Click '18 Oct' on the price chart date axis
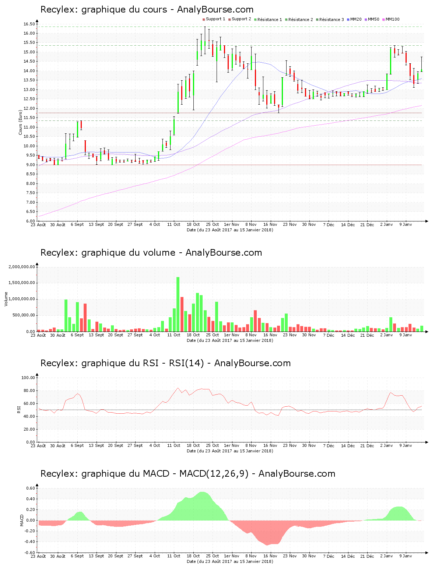 pos(193,224)
